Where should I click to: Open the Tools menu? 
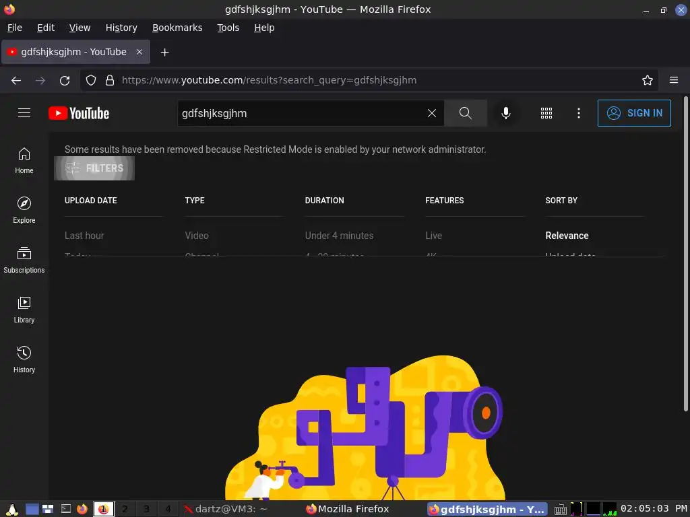point(228,28)
